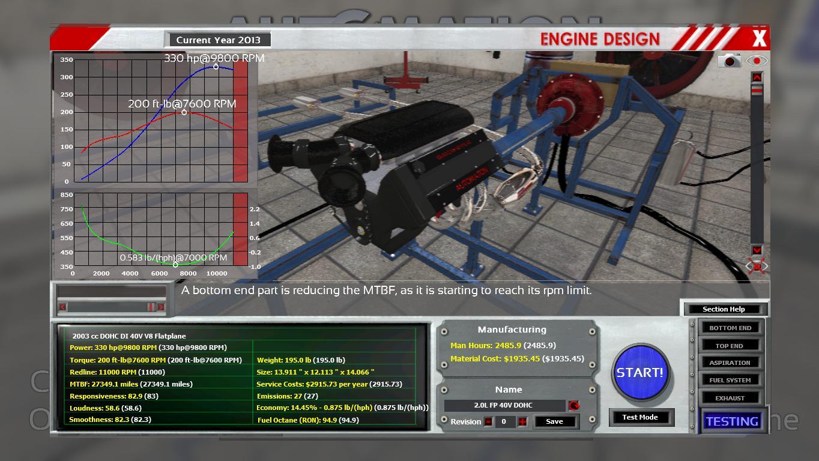The width and height of the screenshot is (819, 461).
Task: Click the red icon beside the engine name
Action: pyautogui.click(x=574, y=406)
